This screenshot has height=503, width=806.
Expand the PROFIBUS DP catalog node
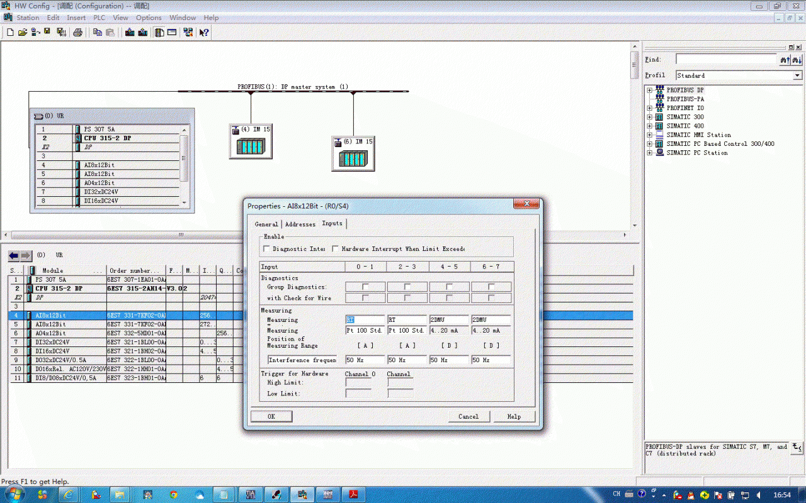click(x=649, y=90)
